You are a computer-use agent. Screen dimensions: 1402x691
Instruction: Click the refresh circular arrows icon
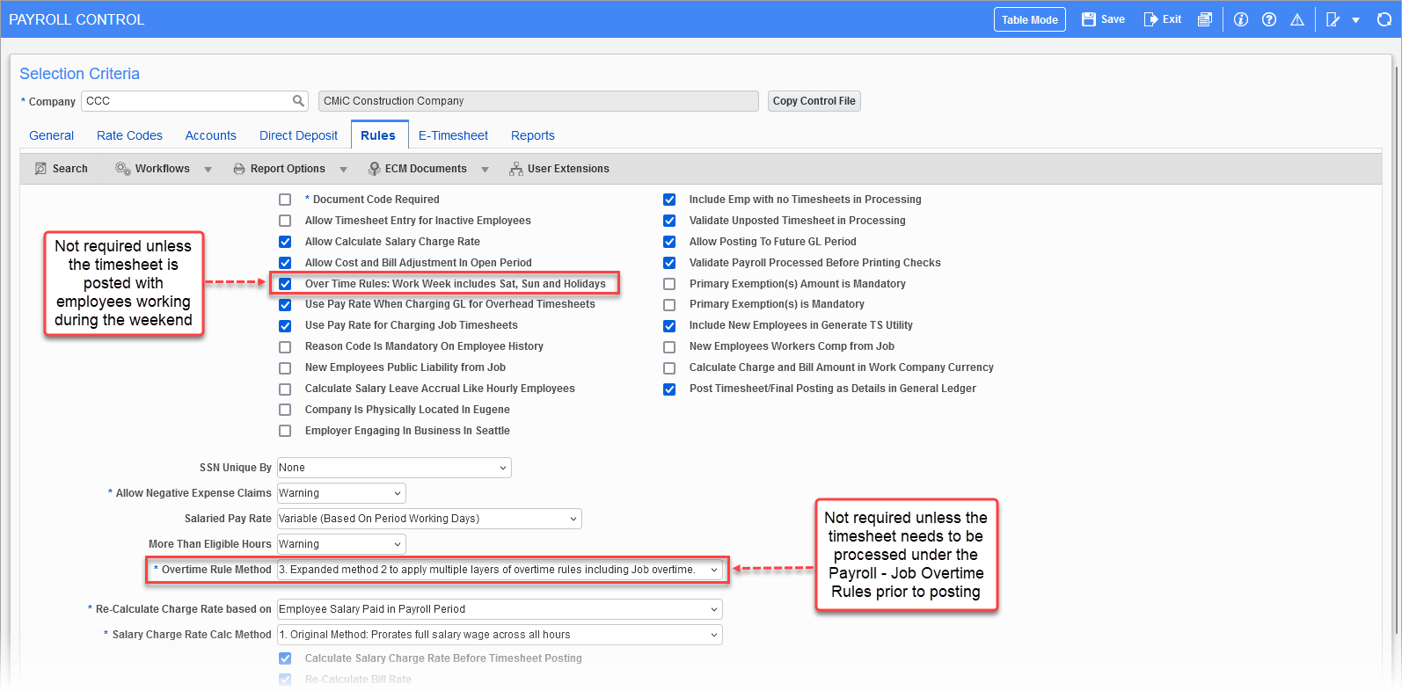click(x=1384, y=19)
